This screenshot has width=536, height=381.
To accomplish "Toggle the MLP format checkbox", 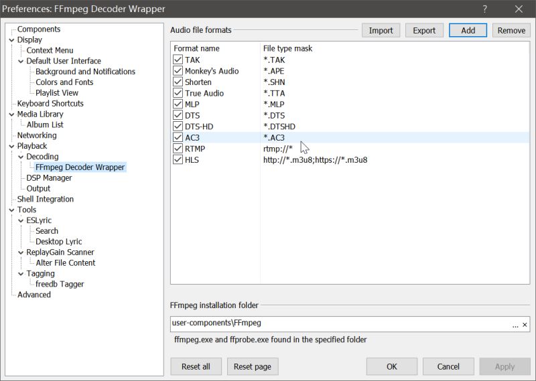I will (178, 104).
